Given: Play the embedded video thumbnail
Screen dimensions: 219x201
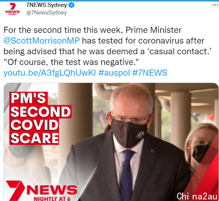Looking at the screenshot, I should tap(111, 142).
